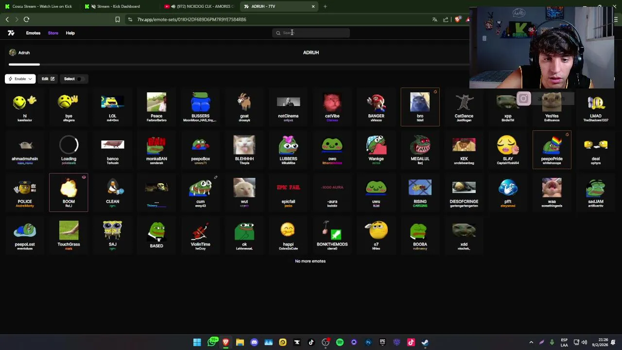Image resolution: width=622 pixels, height=350 pixels.
Task: Open Brave Shields icon
Action: pyautogui.click(x=458, y=19)
